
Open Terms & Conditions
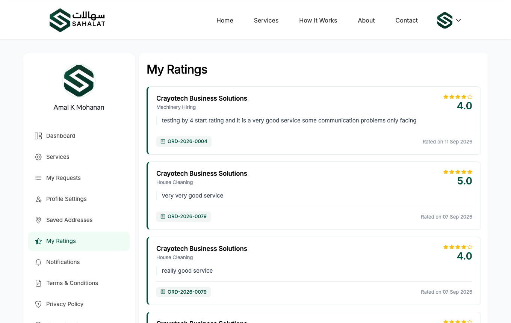pyautogui.click(x=79, y=283)
